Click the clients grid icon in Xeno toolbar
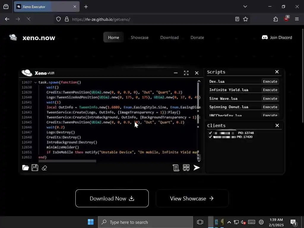This screenshot has width=304, height=228. pyautogui.click(x=186, y=168)
